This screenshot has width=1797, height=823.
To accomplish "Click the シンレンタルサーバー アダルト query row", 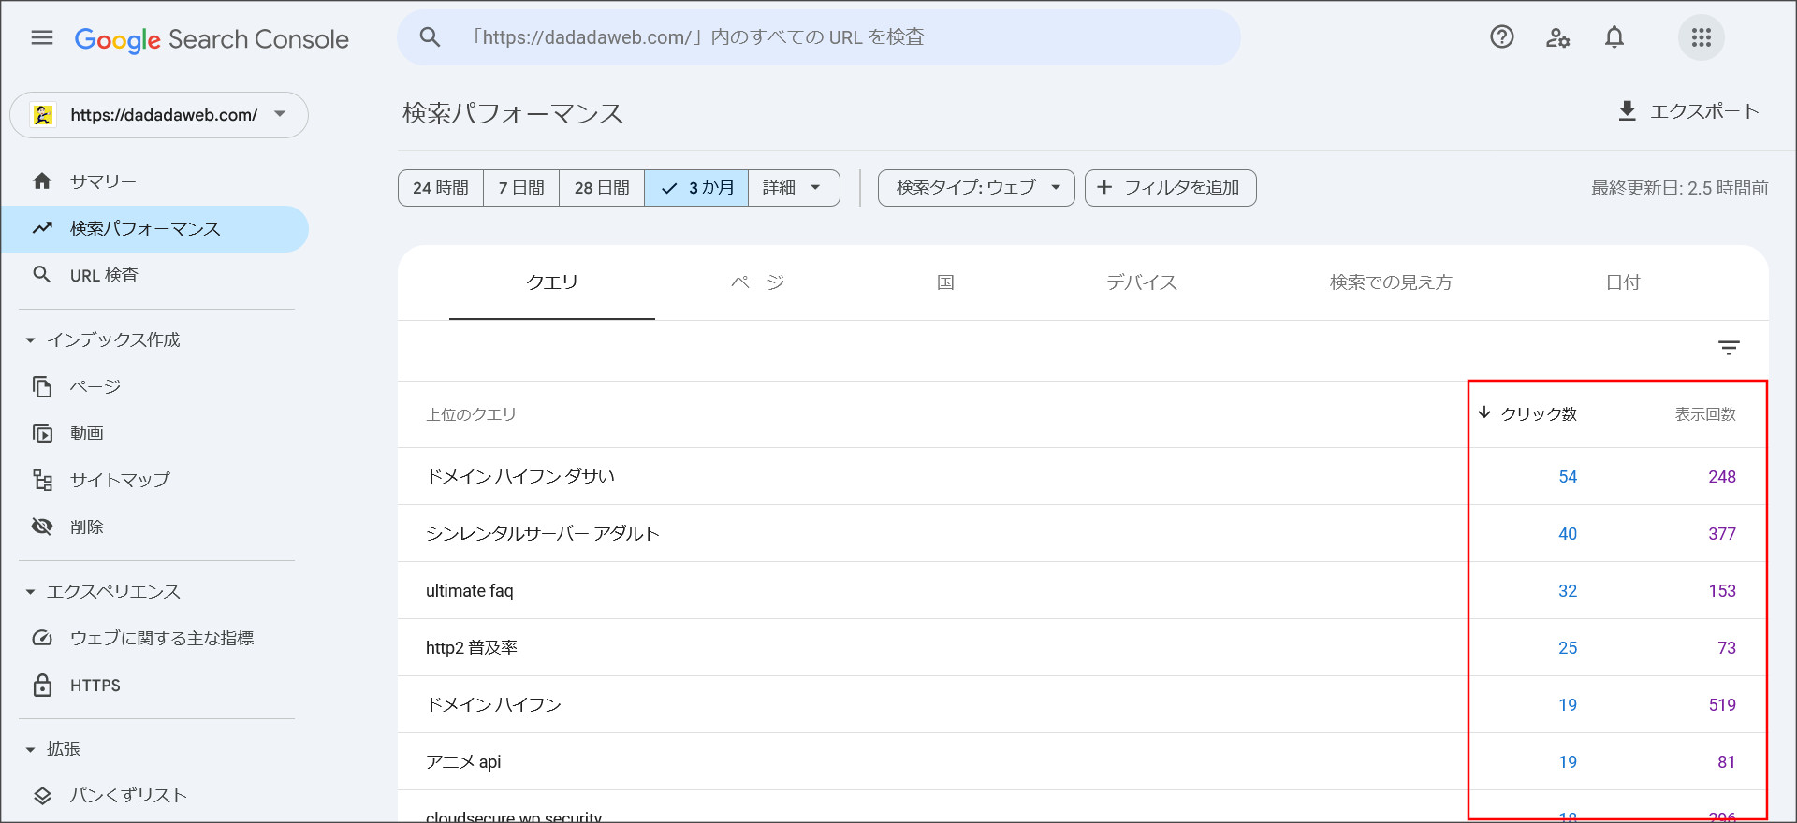I will pos(1083,533).
